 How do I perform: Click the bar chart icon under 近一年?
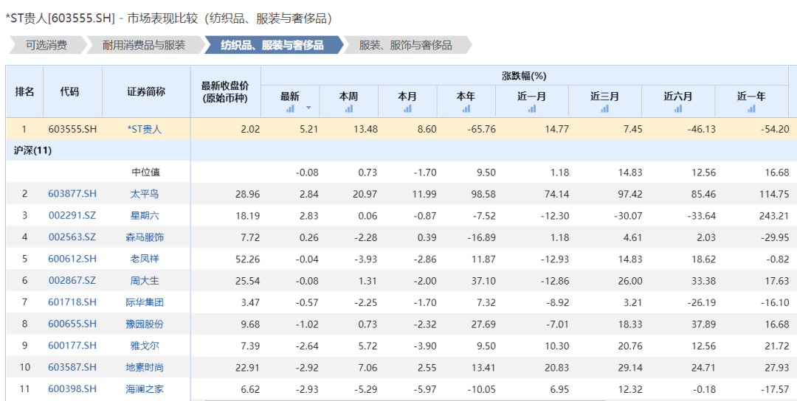coord(751,108)
